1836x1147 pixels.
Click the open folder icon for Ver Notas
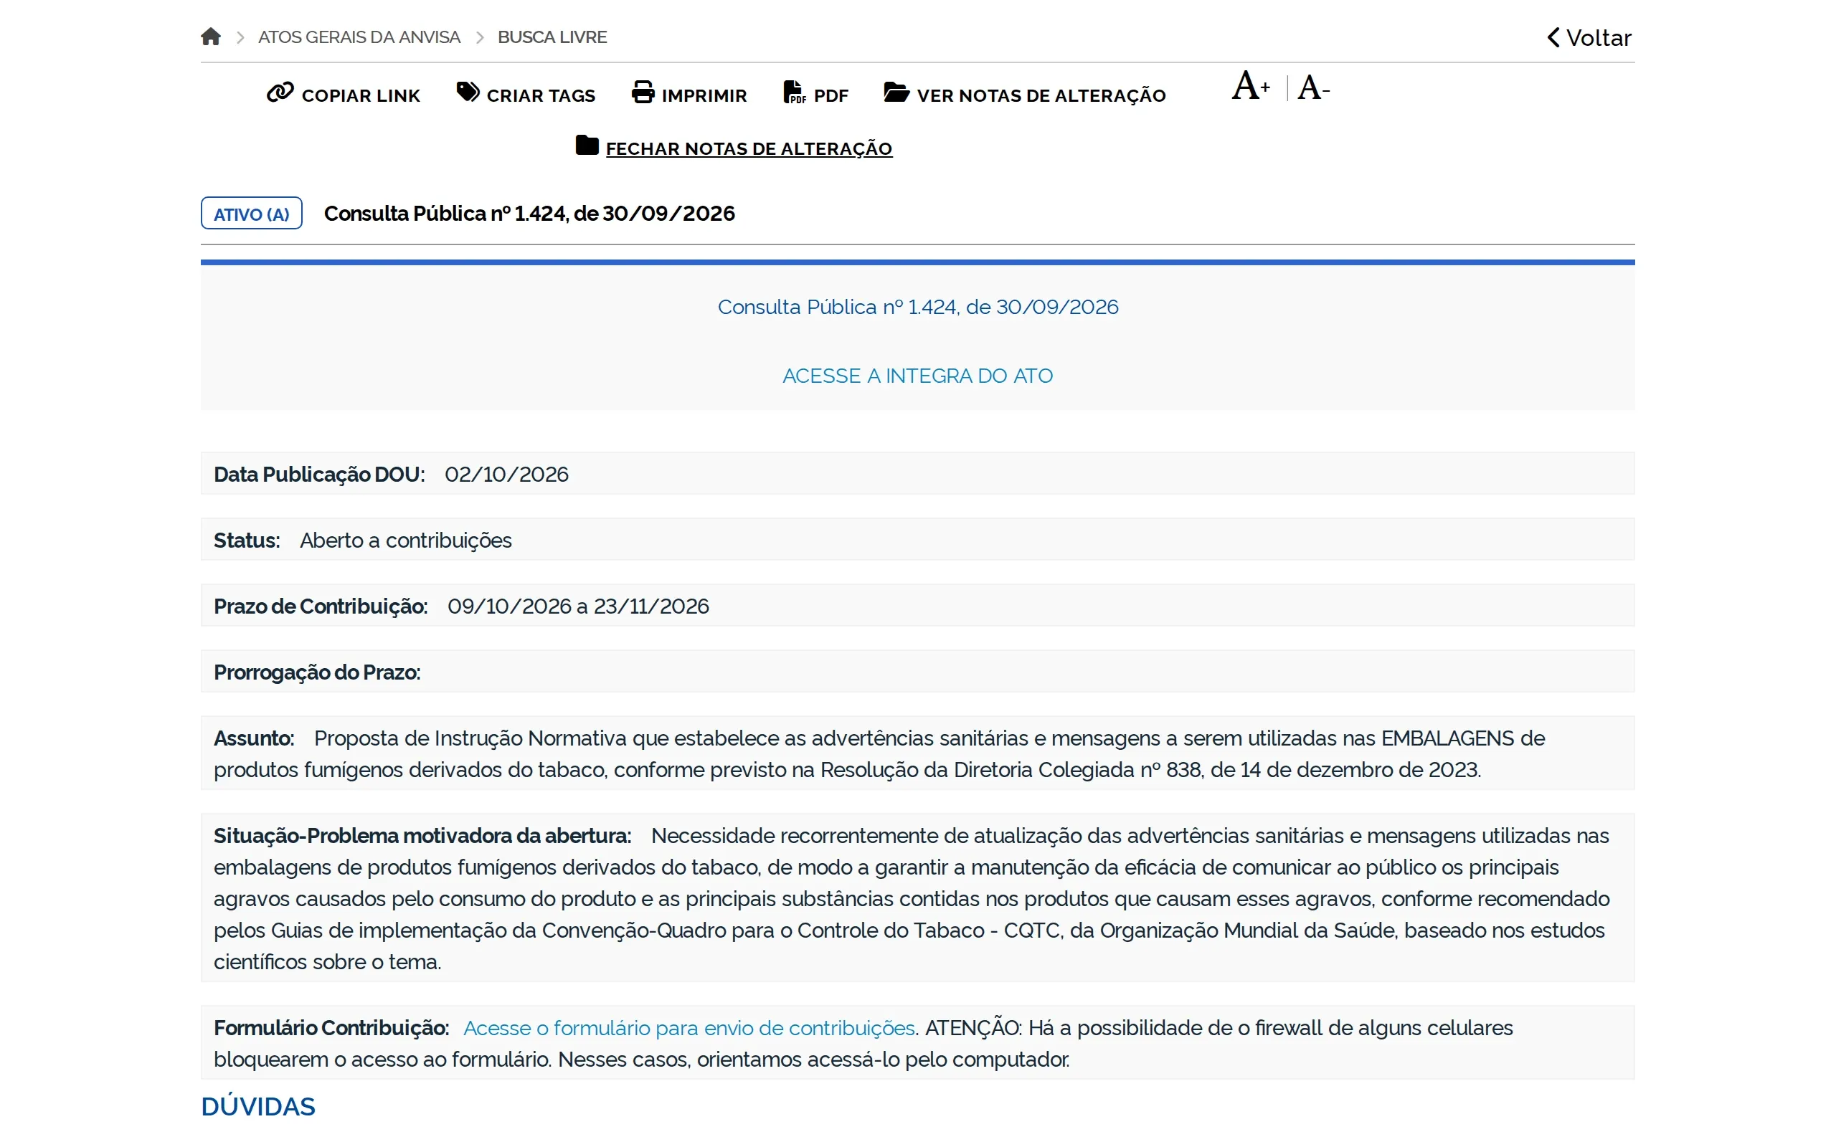896,92
